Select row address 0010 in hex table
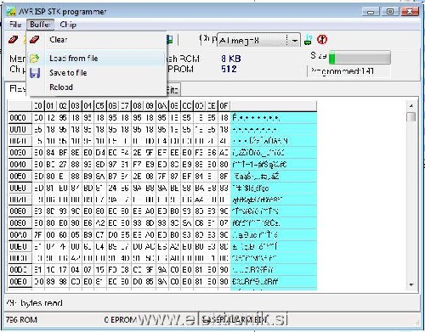The image size is (425, 332). coord(20,130)
